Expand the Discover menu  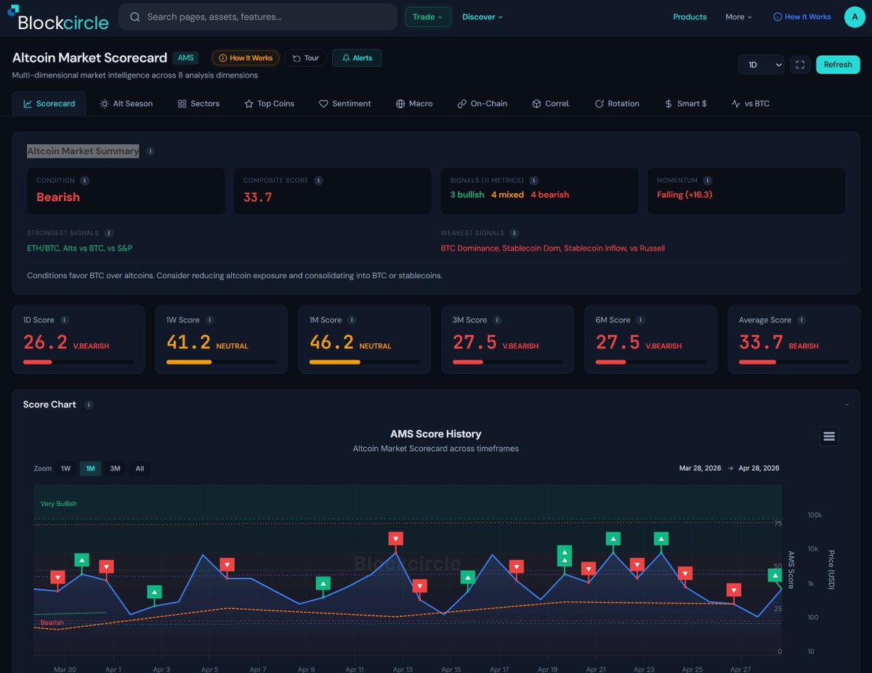(483, 17)
